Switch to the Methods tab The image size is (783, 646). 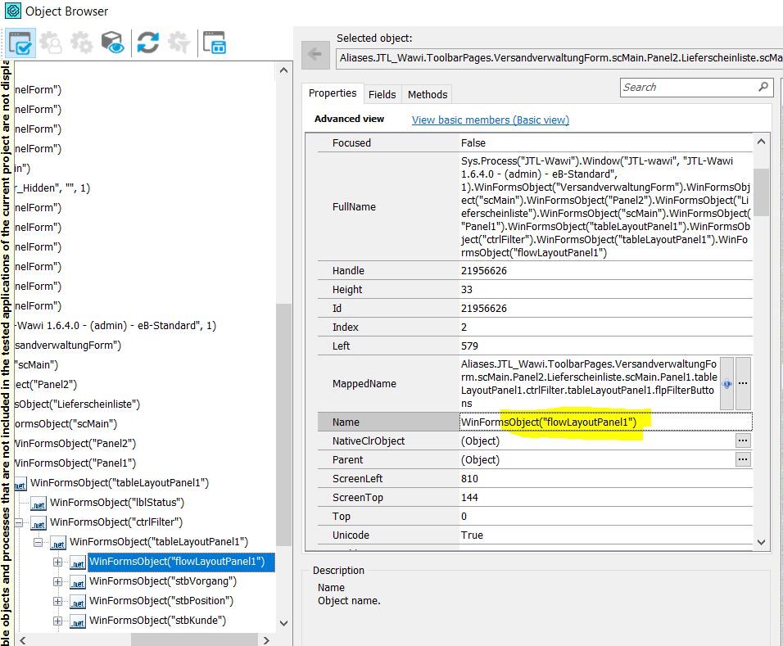click(x=427, y=94)
